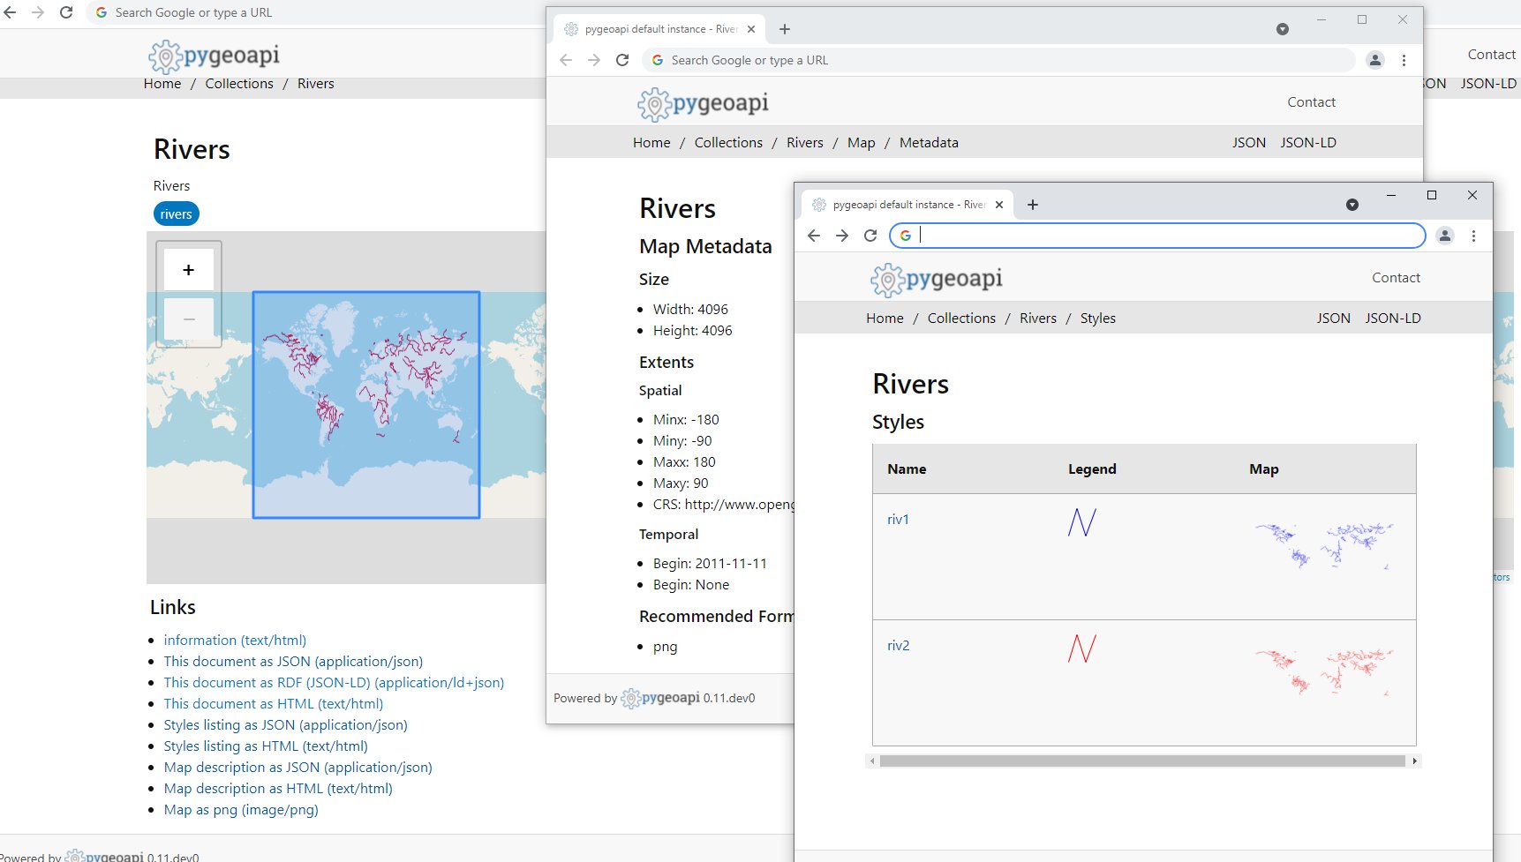The image size is (1521, 862).
Task: Open the Collections breadcrumb link
Action: pyautogui.click(x=961, y=318)
